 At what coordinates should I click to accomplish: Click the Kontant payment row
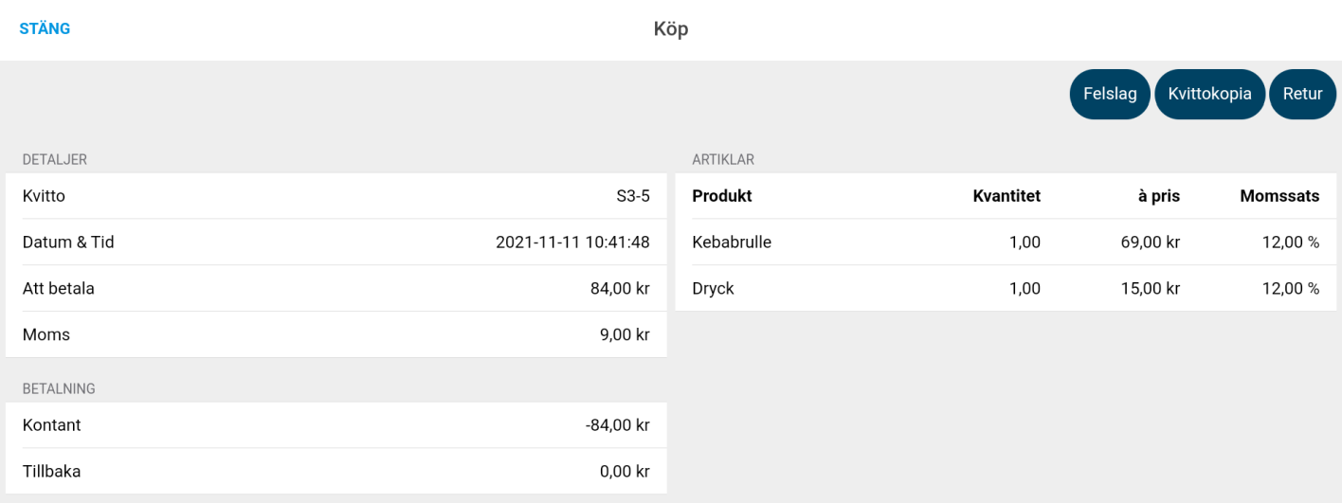[336, 425]
